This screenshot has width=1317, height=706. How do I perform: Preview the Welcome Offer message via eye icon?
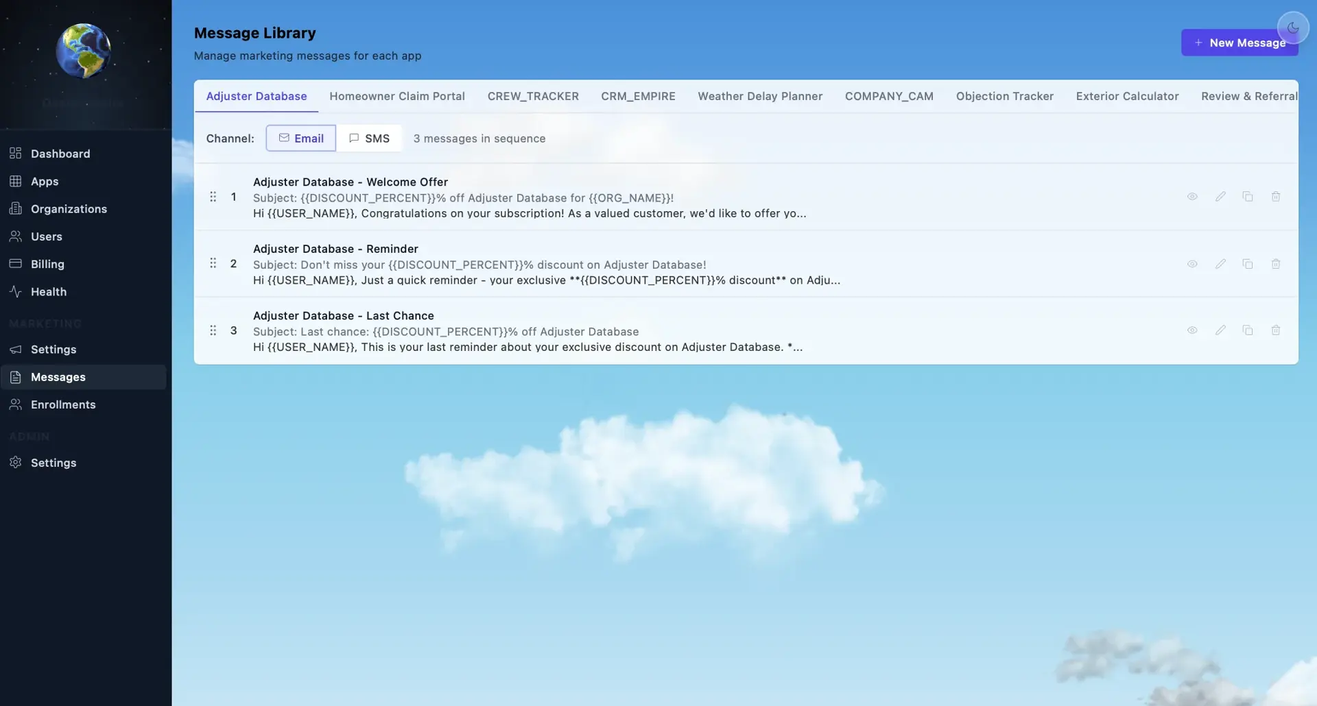1192,197
